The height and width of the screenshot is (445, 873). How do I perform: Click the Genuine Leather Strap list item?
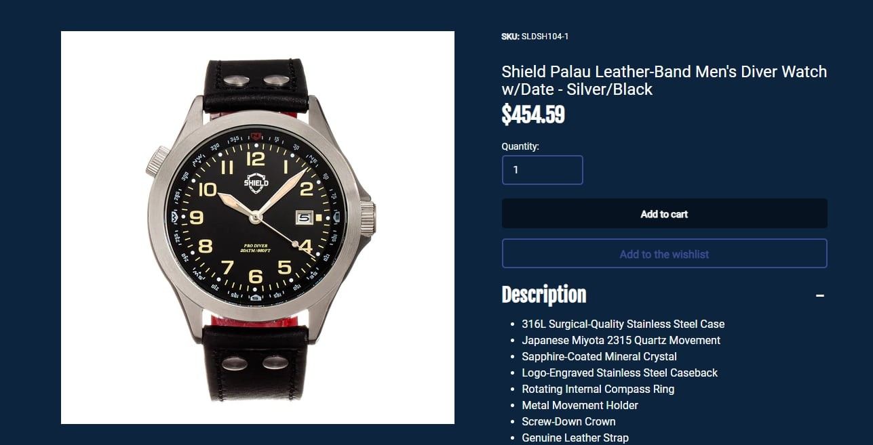coord(575,438)
